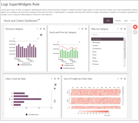Toggle UnitsInStock(sum) legend in Stock by Category
Viewport: 139px width, 123px height.
point(25,65)
